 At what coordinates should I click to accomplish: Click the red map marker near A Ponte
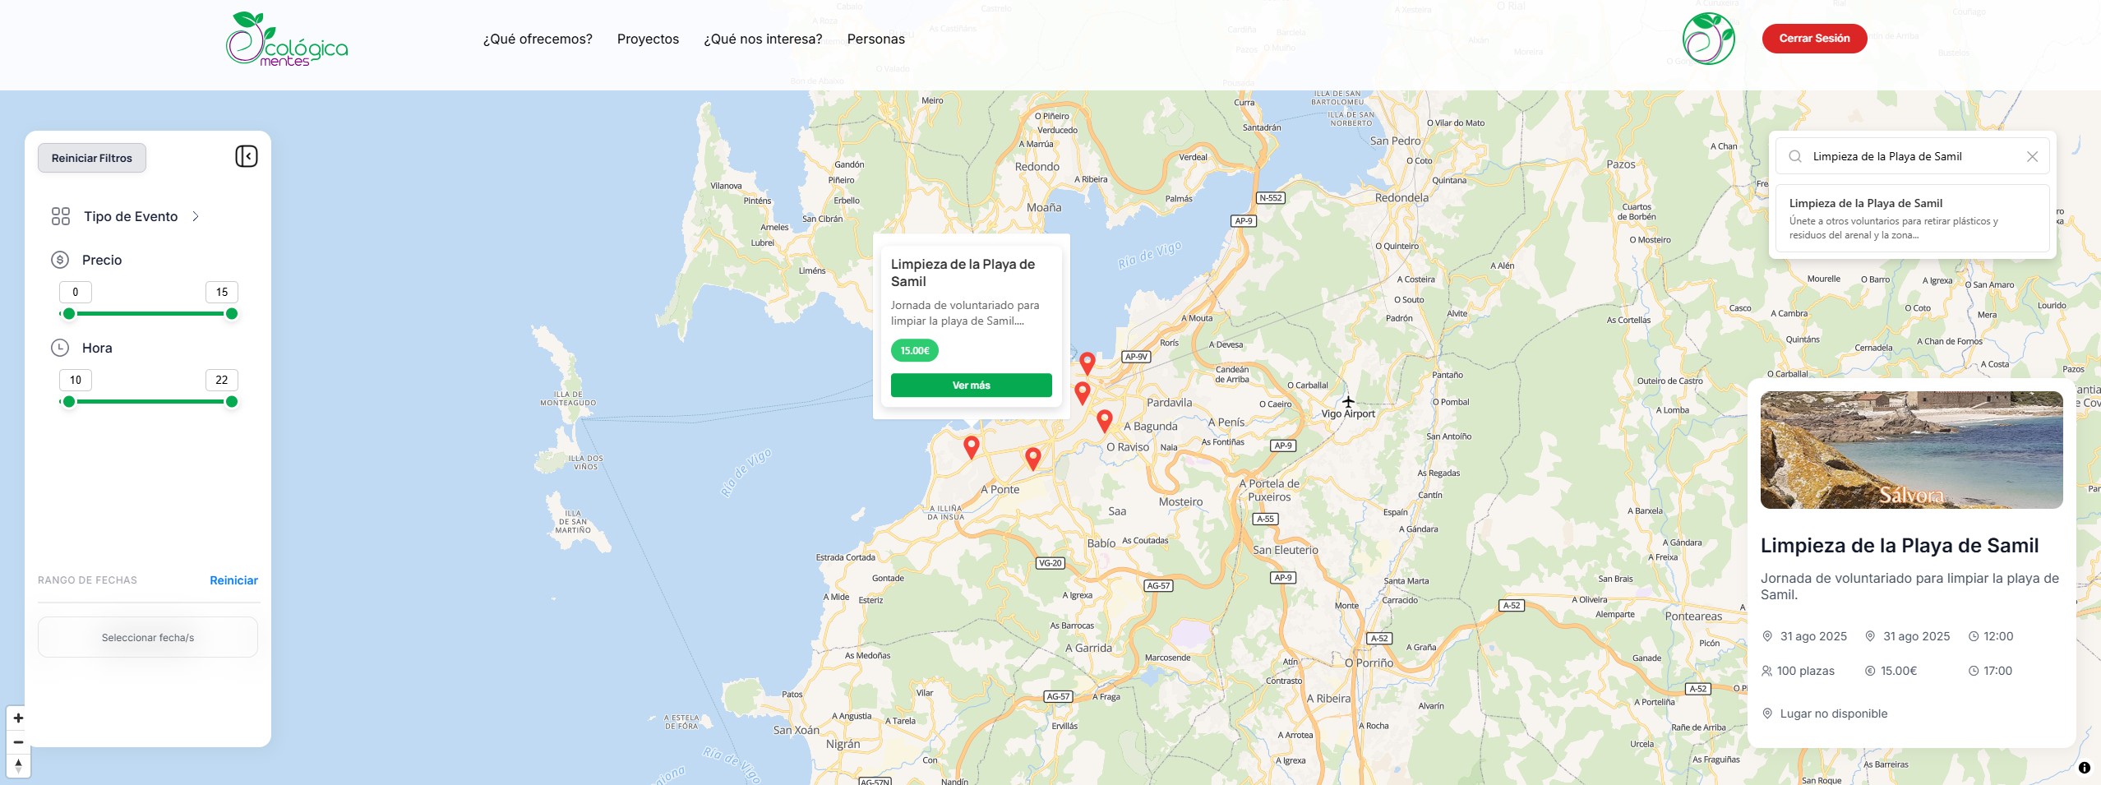(1032, 458)
